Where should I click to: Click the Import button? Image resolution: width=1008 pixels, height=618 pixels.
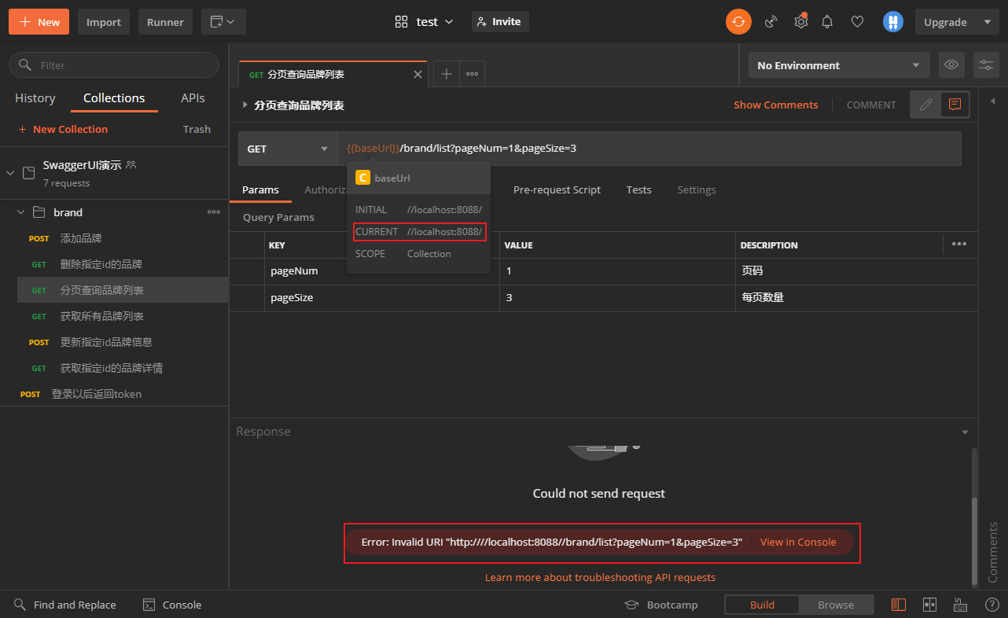104,22
